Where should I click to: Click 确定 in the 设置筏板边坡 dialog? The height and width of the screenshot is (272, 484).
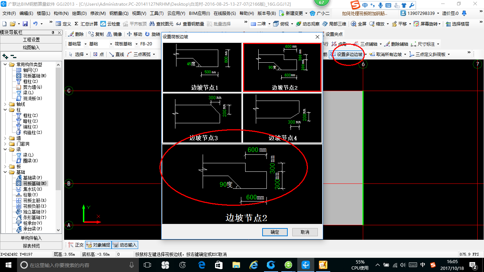pyautogui.click(x=275, y=232)
